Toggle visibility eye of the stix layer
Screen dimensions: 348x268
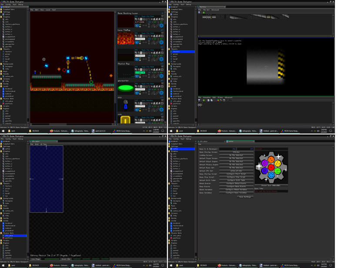point(137,110)
